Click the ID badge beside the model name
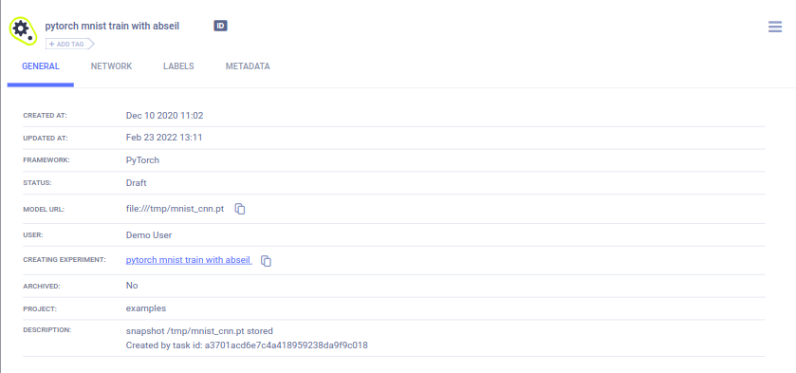Viewport: 796px width, 373px height. 220,26
